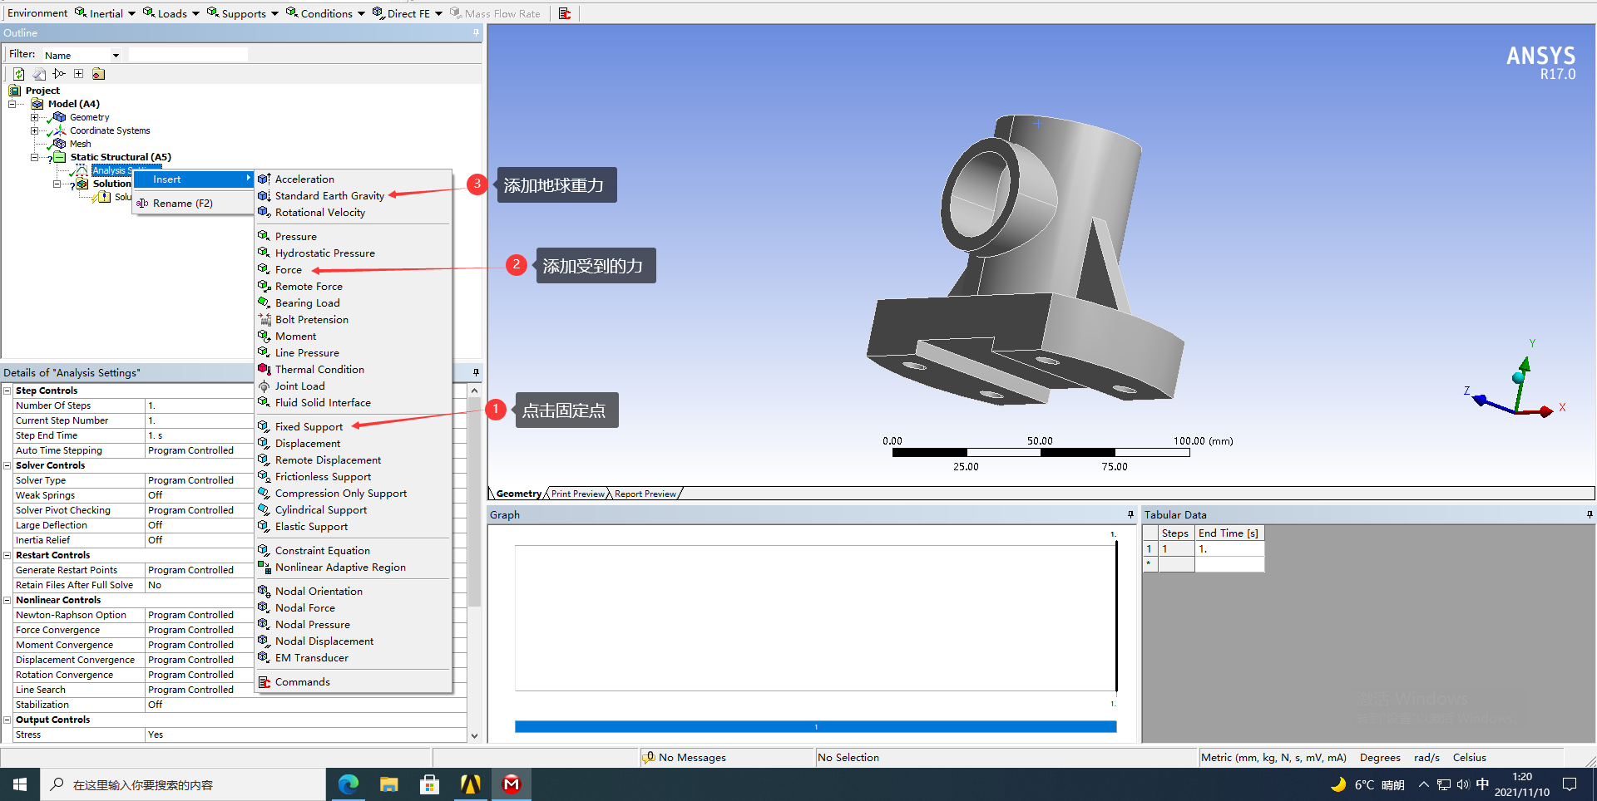Open Microsoft Edge from the taskbar
Screen dimensions: 1597x801
pyautogui.click(x=348, y=784)
